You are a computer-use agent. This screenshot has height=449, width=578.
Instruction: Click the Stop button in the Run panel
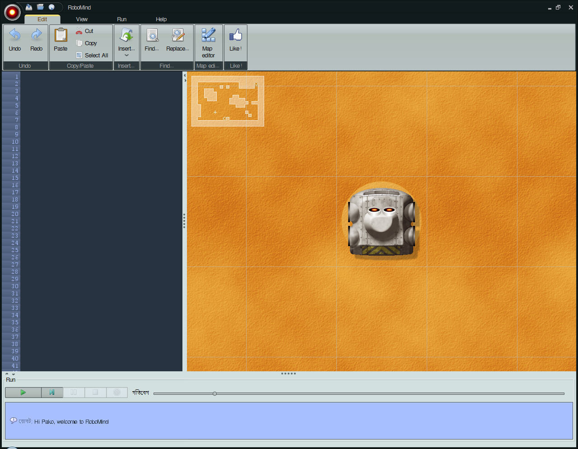pos(95,393)
